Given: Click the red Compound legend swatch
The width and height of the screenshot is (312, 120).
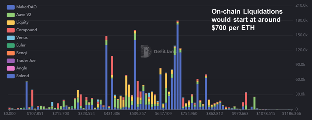Looking at the screenshot, I should 11,30.
